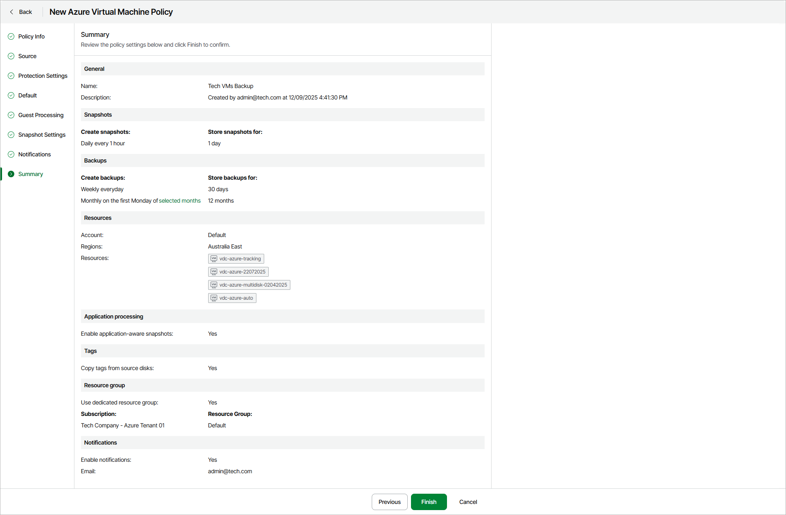Click the Summary step arrow icon
786x515 pixels.
(11, 174)
